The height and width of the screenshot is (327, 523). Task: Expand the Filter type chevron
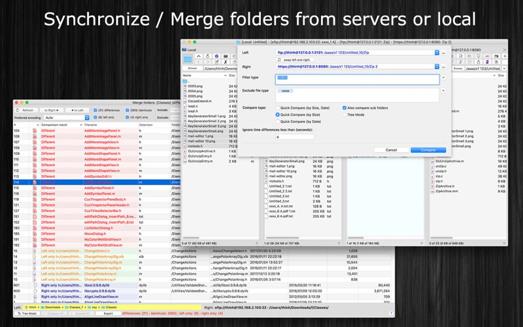(443, 77)
